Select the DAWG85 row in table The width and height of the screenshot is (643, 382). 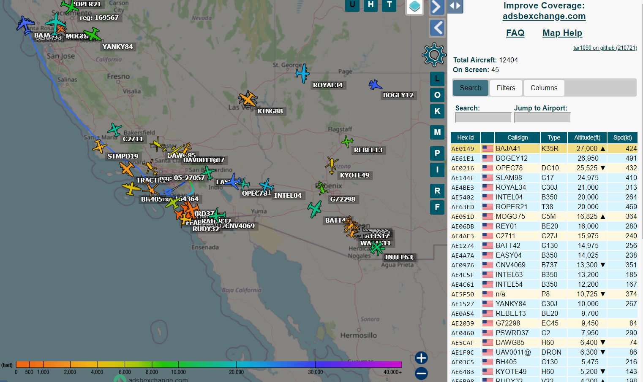544,342
